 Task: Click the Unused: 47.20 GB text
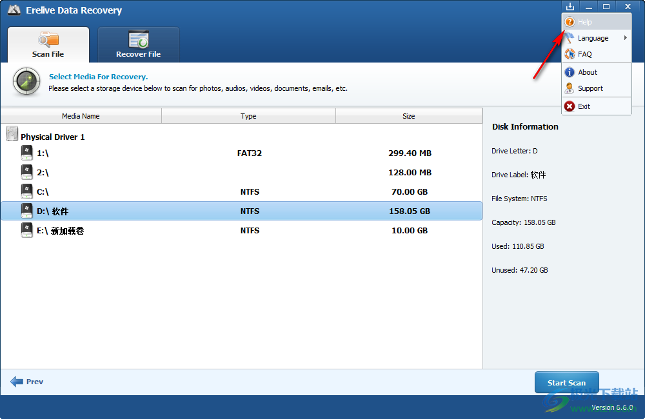click(x=520, y=270)
